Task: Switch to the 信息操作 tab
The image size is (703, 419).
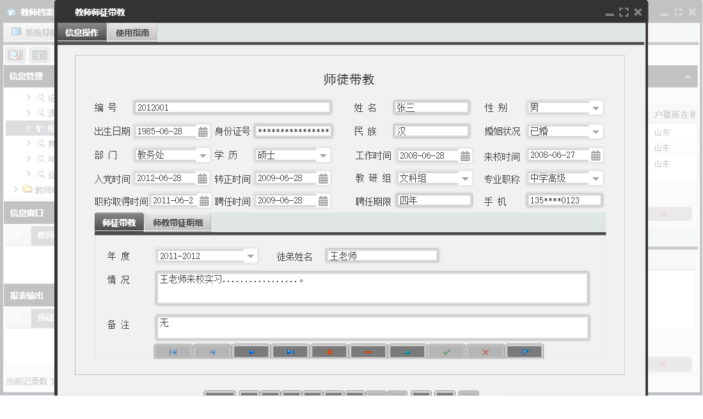Action: click(x=82, y=33)
